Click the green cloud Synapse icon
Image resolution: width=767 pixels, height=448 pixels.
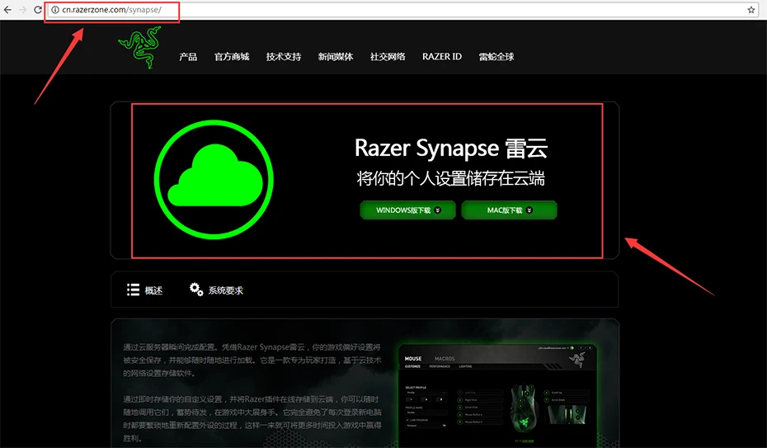click(x=214, y=180)
